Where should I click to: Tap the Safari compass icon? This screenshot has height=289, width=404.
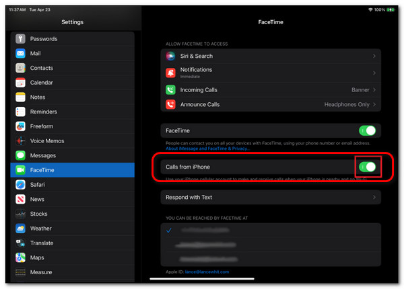tap(20, 185)
